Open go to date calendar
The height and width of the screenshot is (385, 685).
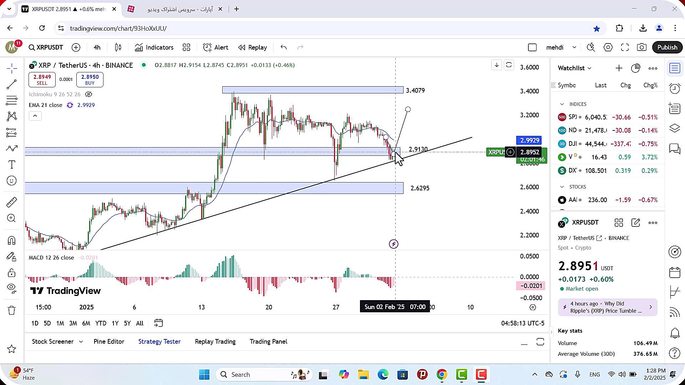(x=158, y=323)
